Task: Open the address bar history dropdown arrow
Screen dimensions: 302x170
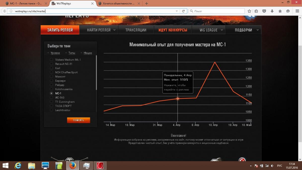Action: tap(177, 11)
